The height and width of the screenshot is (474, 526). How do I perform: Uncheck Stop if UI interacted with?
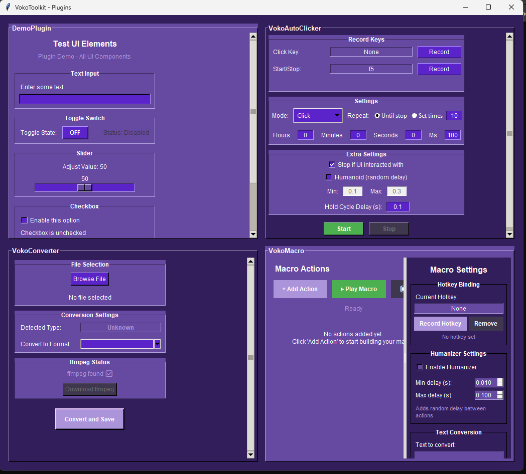[332, 164]
